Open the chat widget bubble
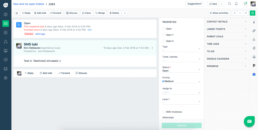 (x=249, y=121)
